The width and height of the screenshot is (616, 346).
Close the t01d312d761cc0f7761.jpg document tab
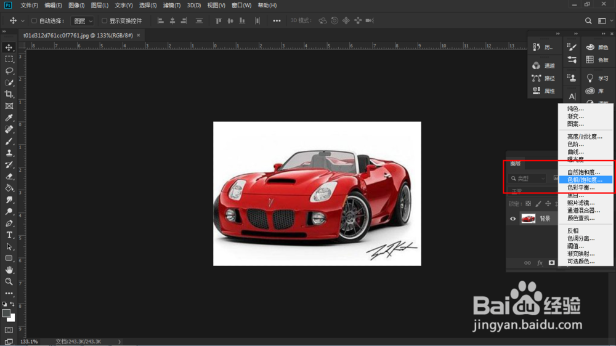click(x=138, y=35)
